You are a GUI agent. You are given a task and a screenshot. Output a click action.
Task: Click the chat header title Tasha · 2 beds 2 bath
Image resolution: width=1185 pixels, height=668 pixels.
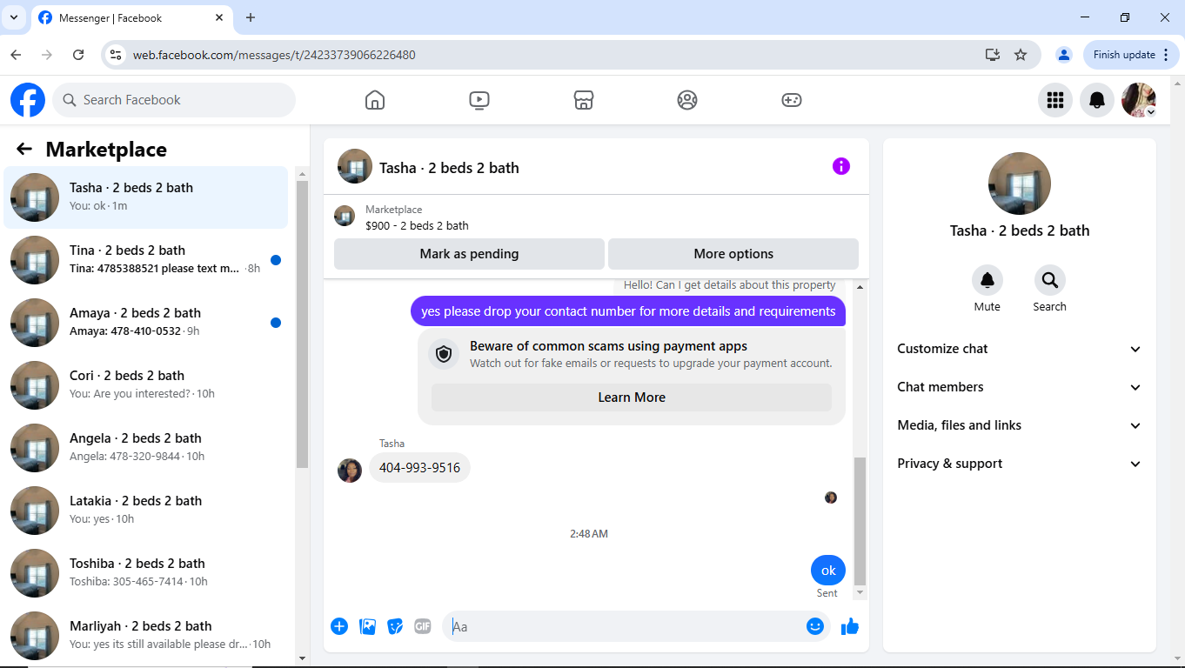coord(449,168)
